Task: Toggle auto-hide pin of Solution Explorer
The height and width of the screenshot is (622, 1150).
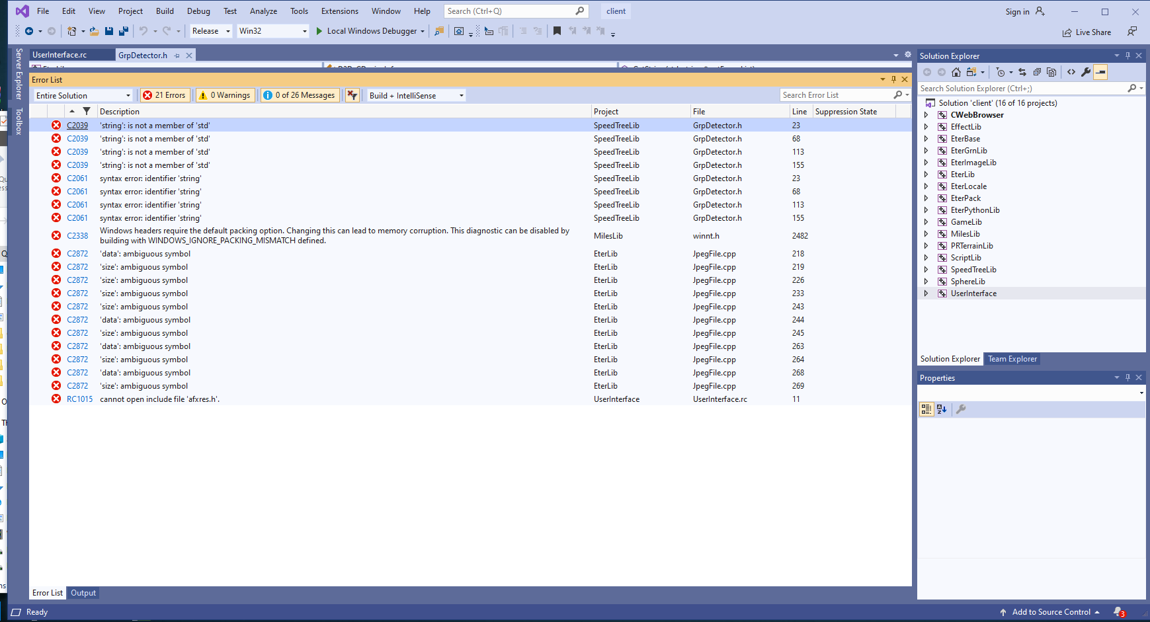Action: click(1128, 56)
